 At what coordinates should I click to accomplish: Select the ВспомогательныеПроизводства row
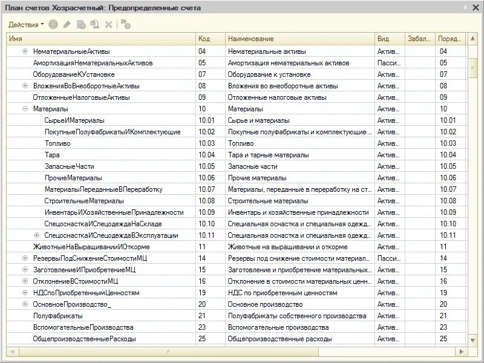pos(236,327)
